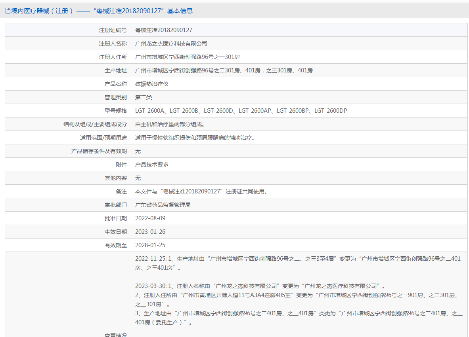
Task: Click the registrant name 广州龙之杰医疗科技有限公司
Action: (x=171, y=44)
